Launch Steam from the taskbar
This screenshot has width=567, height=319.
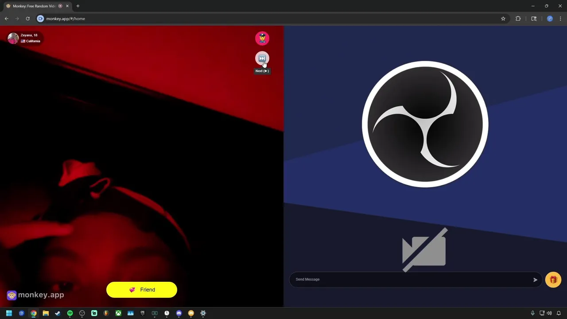[x=58, y=313]
